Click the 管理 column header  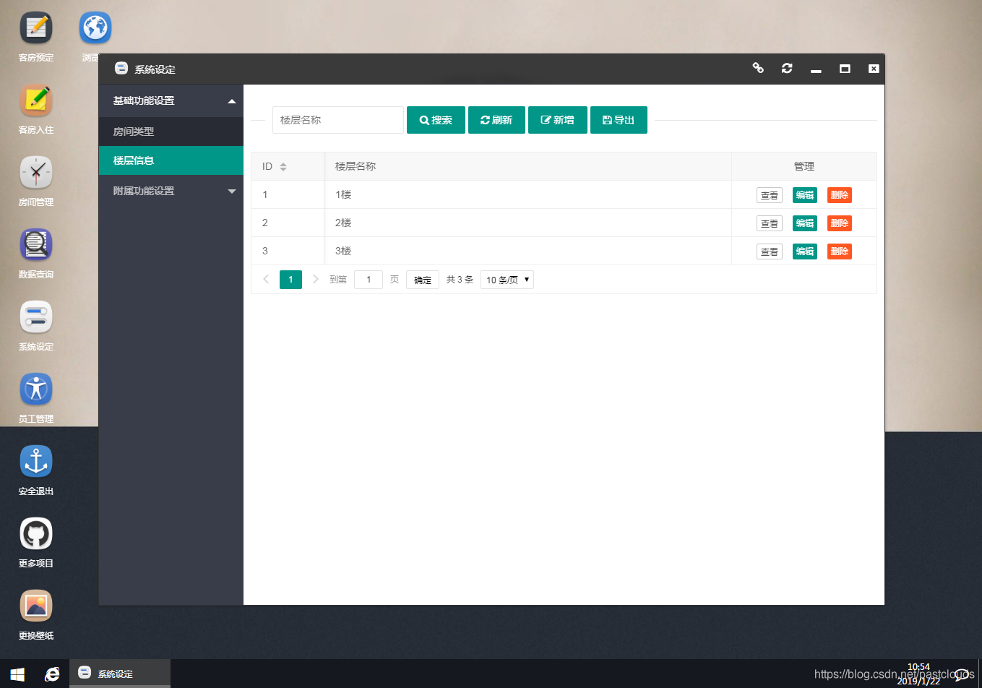[804, 166]
